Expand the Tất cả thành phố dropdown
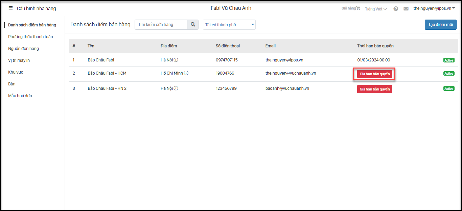 coord(229,25)
